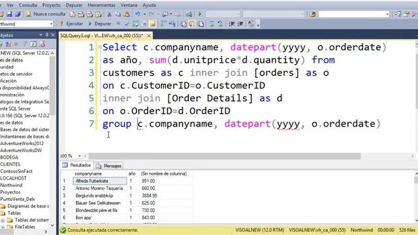Open the Proyecto menu
Viewport: 418px width, 235px height.
[x=52, y=5]
